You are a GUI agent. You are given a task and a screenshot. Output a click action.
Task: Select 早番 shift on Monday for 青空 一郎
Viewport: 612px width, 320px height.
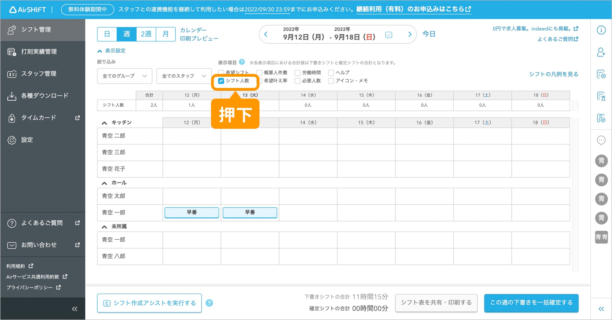point(192,212)
